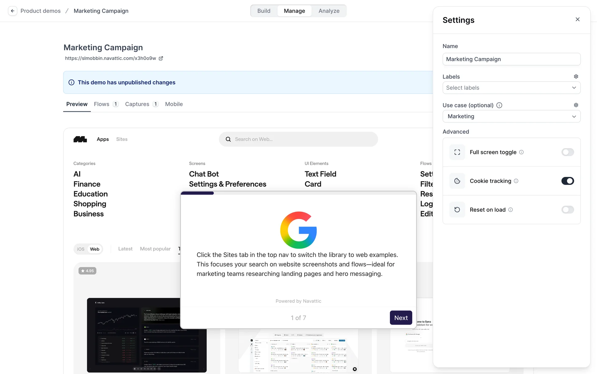Click the info icon beside Reset on load
Viewport: 597px width, 374px height.
point(510,210)
